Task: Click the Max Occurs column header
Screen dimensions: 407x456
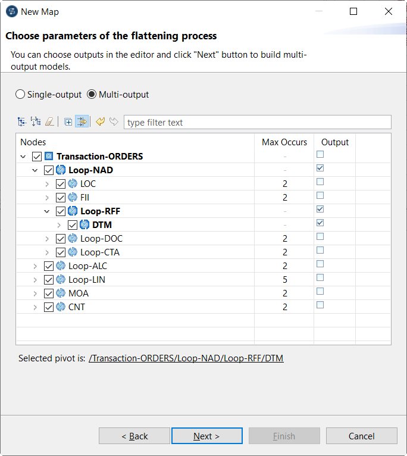Action: coord(284,142)
